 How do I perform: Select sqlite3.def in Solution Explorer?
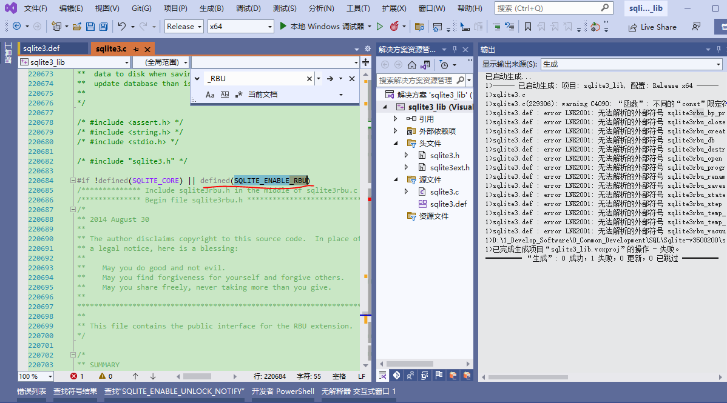coord(448,204)
